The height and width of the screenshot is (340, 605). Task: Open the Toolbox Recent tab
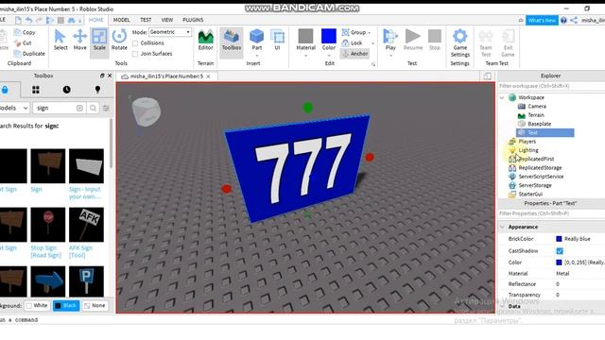66,90
